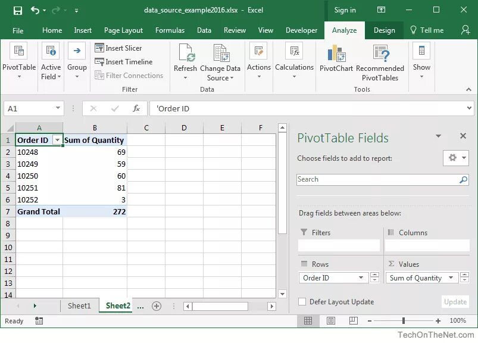Click the PivotTable Fields search box
Screen dimensions: 478x343
pyautogui.click(x=382, y=180)
